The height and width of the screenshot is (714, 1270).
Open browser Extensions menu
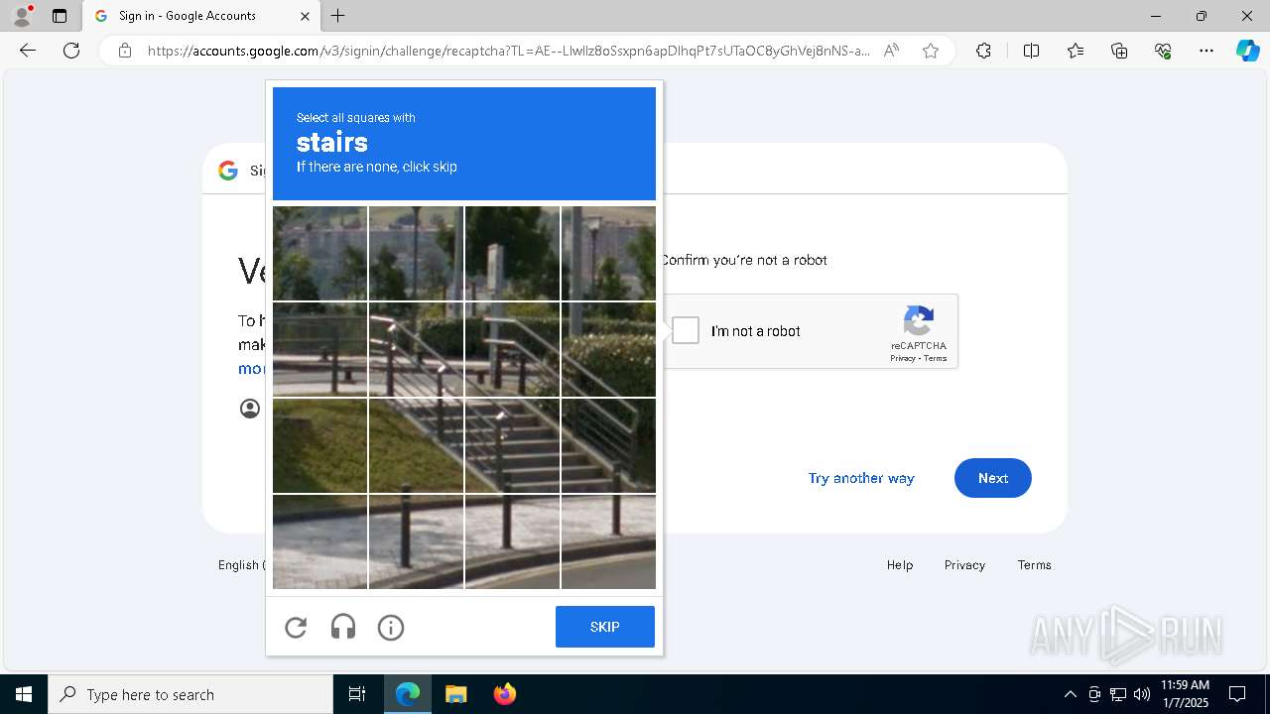coord(983,51)
